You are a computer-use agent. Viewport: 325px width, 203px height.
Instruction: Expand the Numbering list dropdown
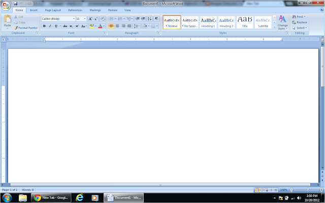124,19
